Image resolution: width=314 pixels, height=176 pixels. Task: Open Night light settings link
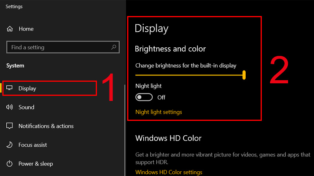[x=159, y=112]
